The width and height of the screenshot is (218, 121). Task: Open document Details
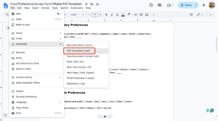pyautogui.click(x=37, y=91)
